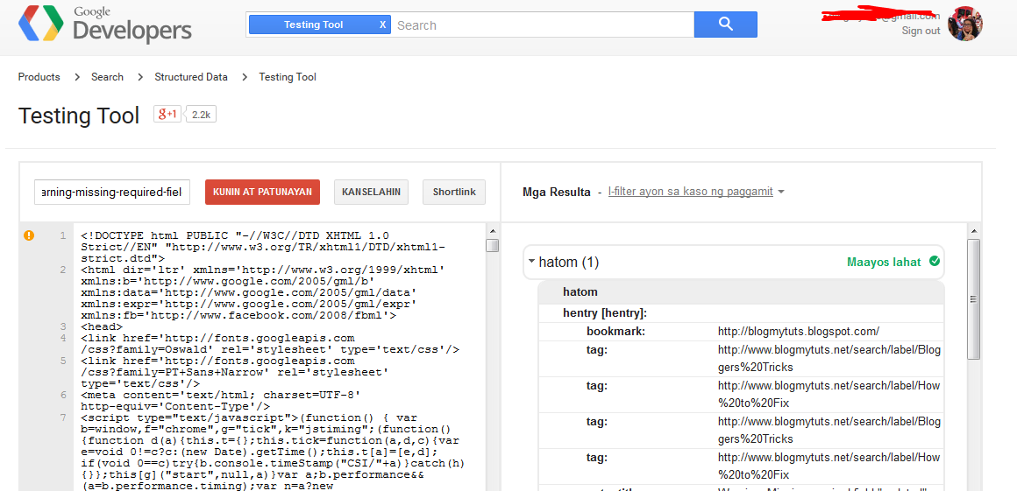The image size is (1017, 491).
Task: Click the Testing Tool page heading
Action: [79, 116]
